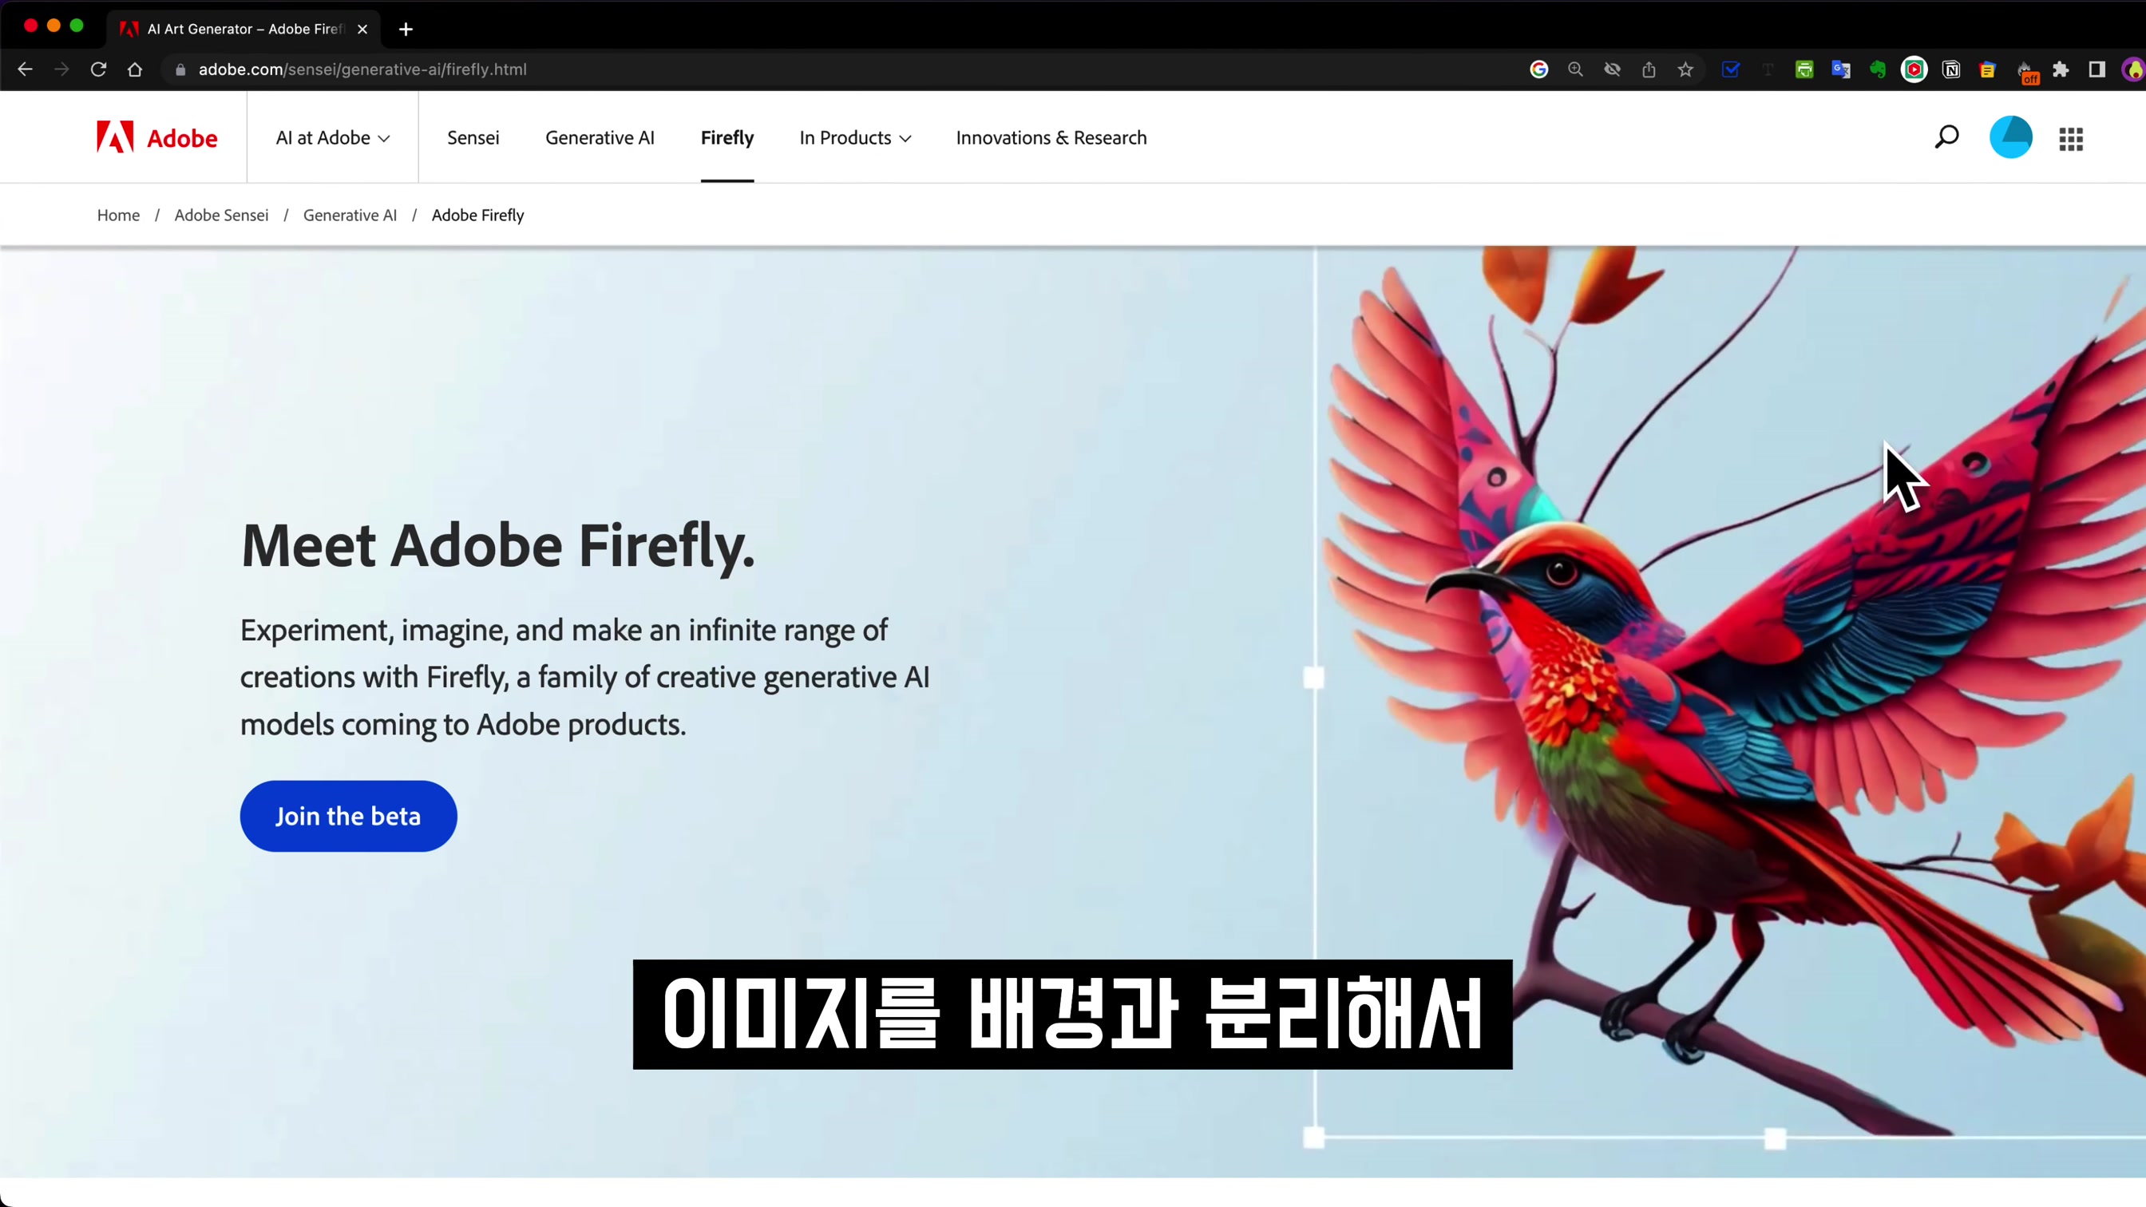Open the Extensions puzzle piece menu
2146x1207 pixels.
coord(2061,69)
